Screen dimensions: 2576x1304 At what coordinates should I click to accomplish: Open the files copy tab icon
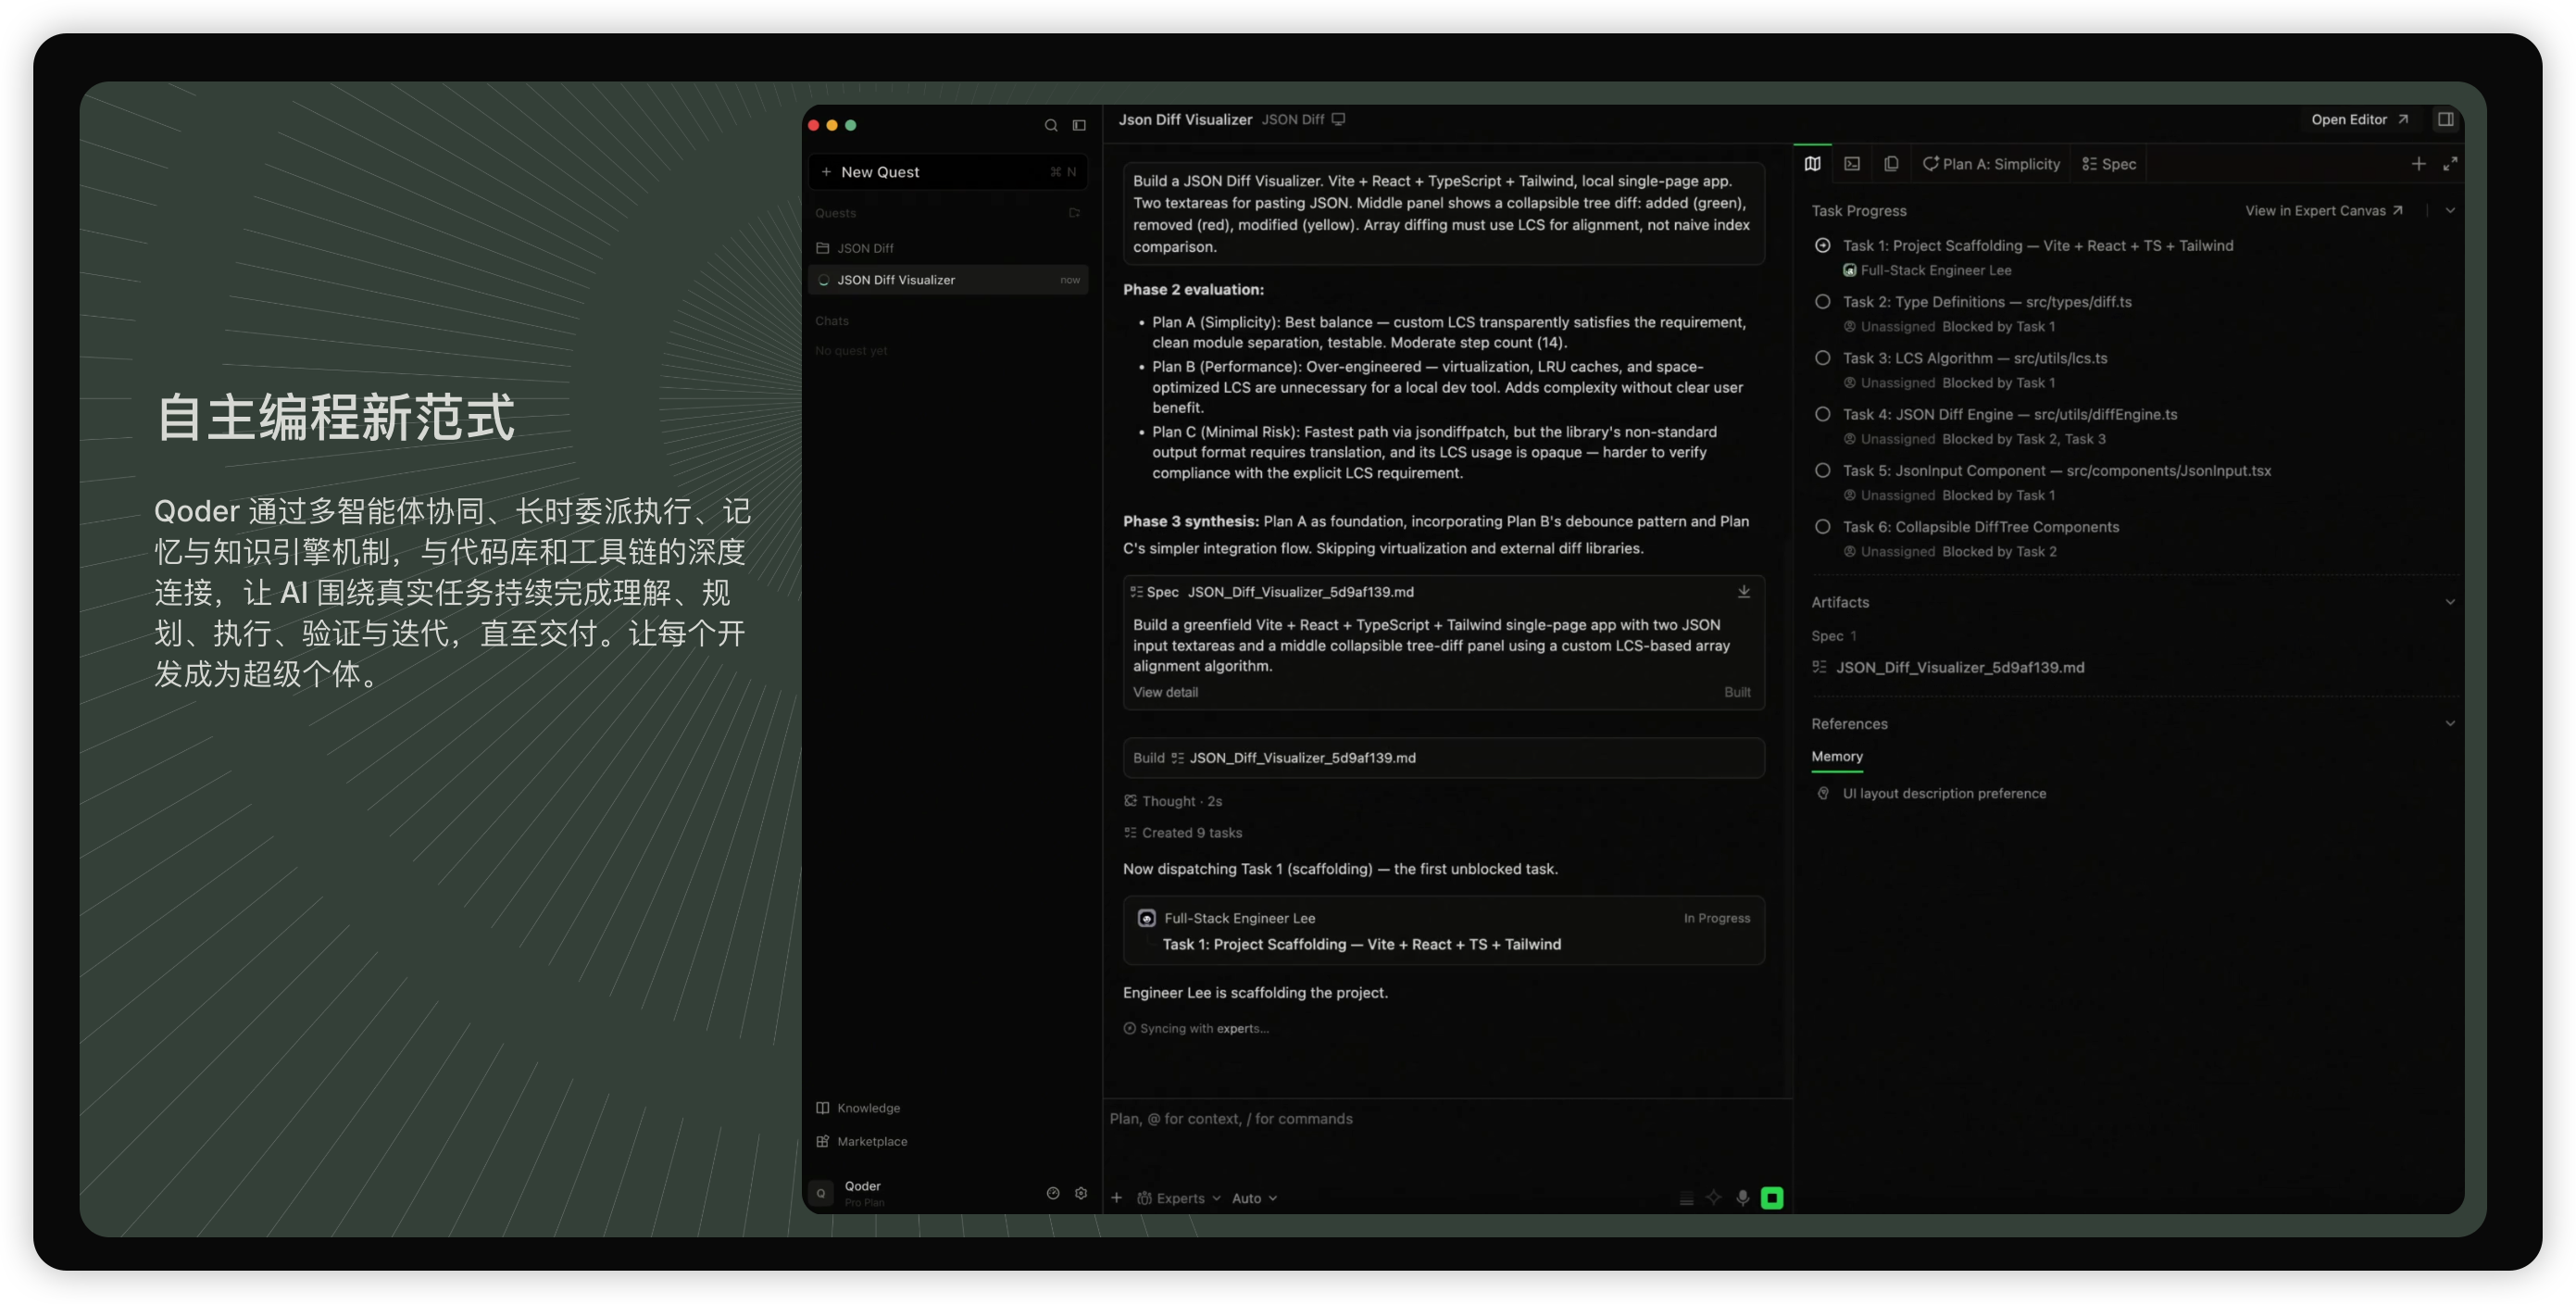(1891, 164)
